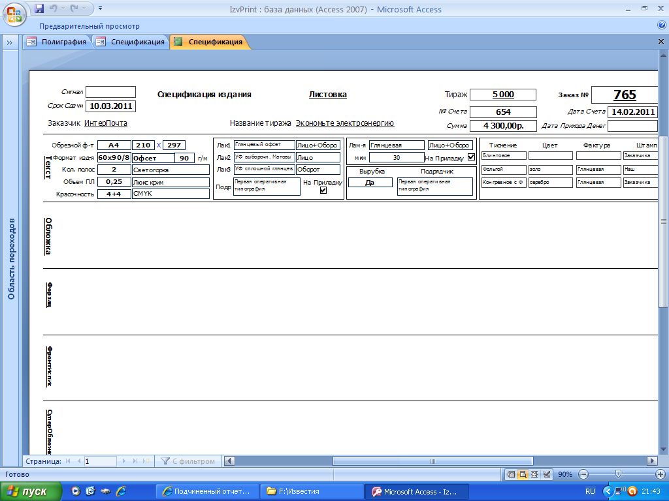Open Microsoft Access Help icon

pos(662,25)
